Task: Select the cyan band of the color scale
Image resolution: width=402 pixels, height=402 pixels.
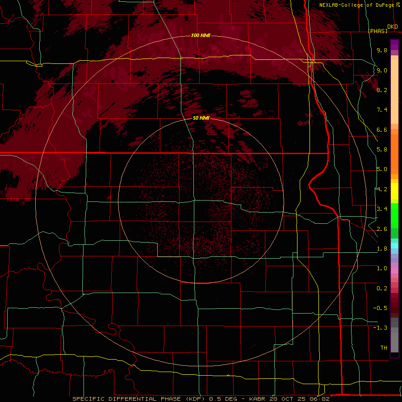Action: [394, 245]
